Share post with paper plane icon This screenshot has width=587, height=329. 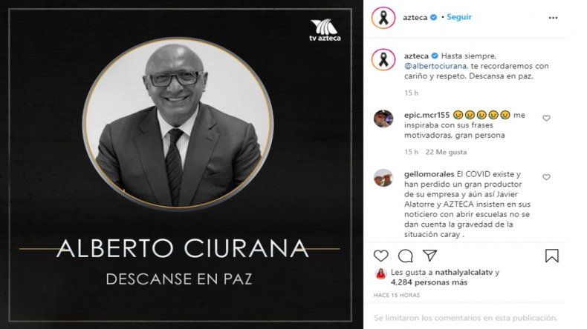[429, 256]
